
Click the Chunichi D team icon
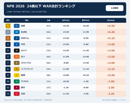[x=17, y=44]
